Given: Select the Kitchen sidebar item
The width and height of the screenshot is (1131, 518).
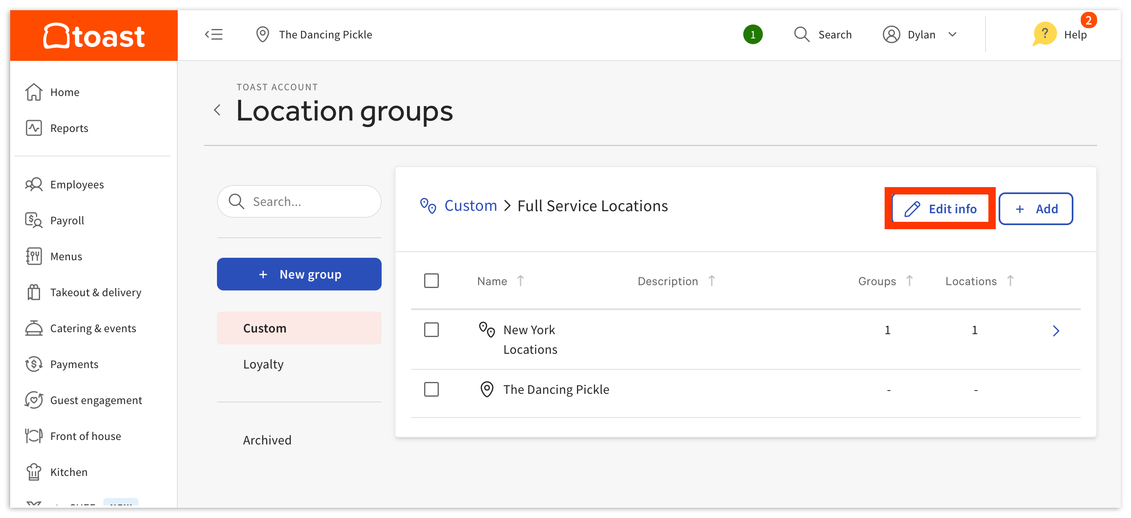Looking at the screenshot, I should pos(68,471).
